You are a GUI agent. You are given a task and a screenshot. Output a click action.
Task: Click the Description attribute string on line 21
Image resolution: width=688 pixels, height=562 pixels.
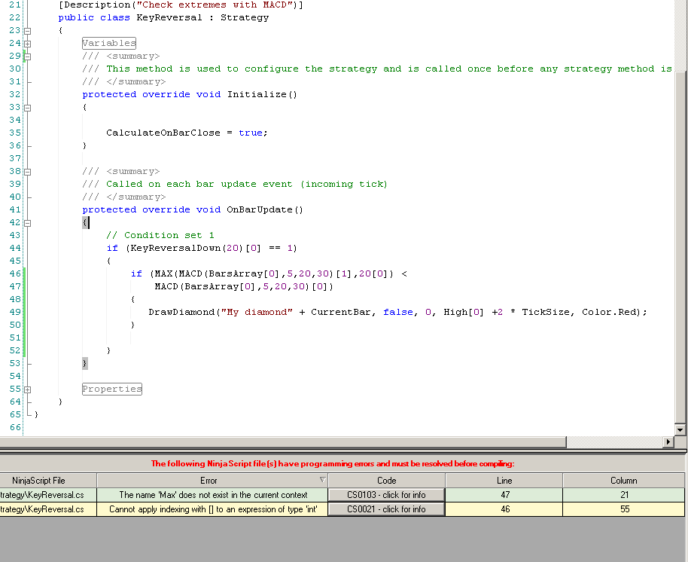(214, 5)
